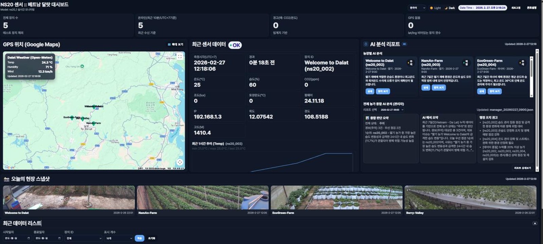Click view device button on NamAn-Farm card
This screenshot has height=244, width=543.
point(438,87)
